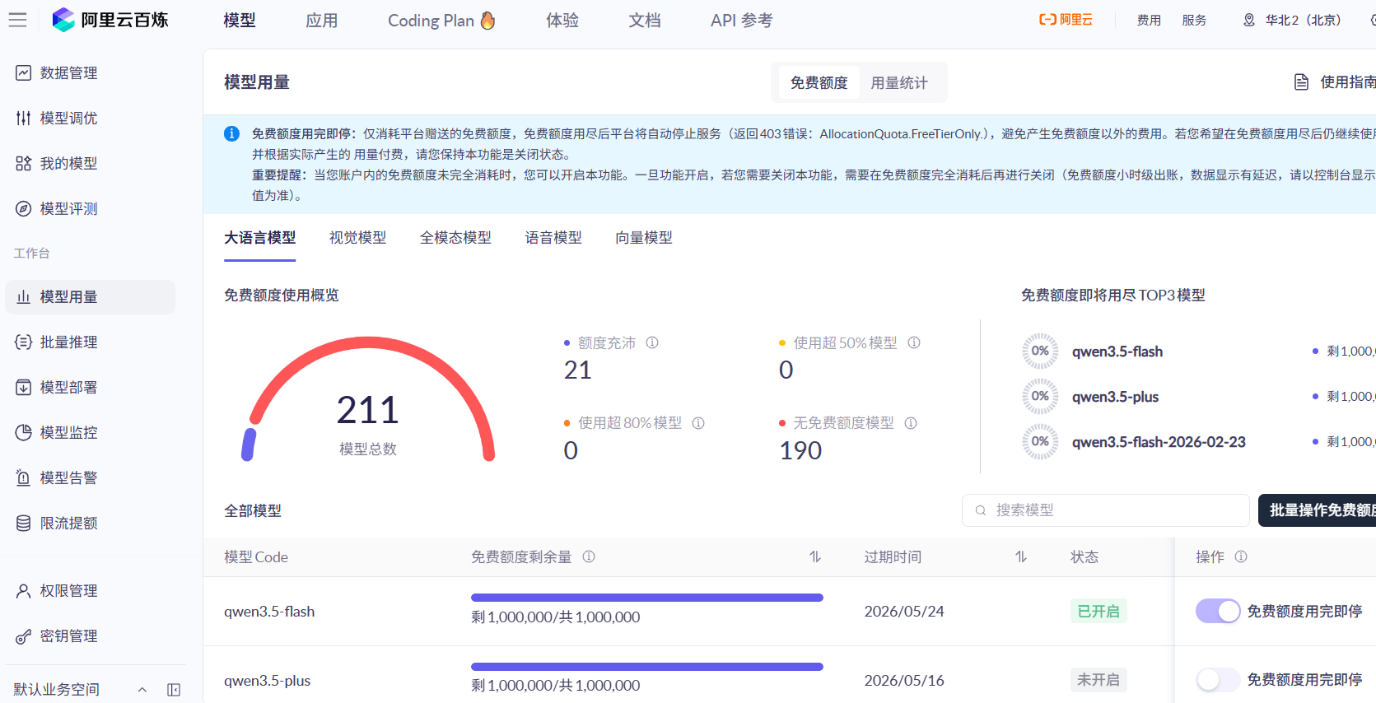Open the 使用指南 link
Image resolution: width=1376 pixels, height=703 pixels.
[1335, 82]
